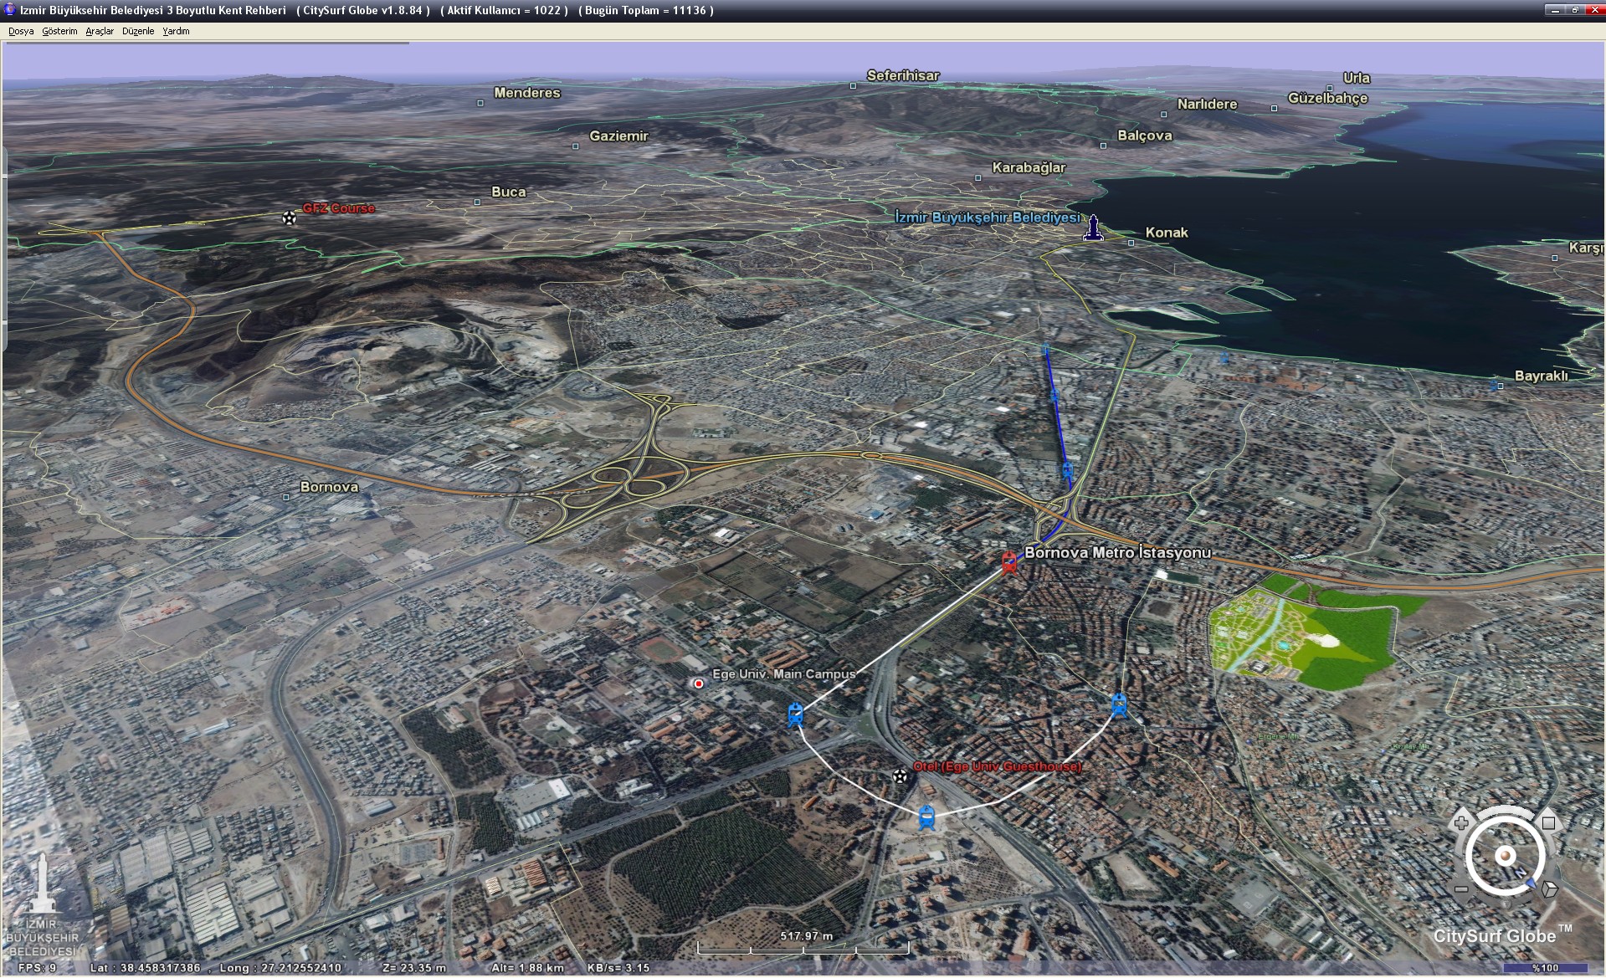
Task: Click the Ege Univ. Main Campus label
Action: [783, 673]
